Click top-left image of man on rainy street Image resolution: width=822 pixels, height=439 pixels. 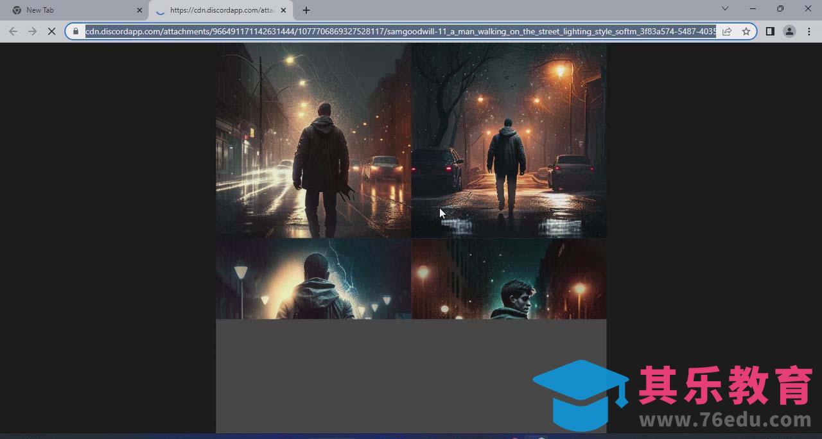click(313, 141)
